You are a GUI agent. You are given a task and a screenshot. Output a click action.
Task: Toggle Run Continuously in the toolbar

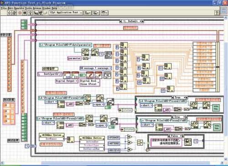point(14,13)
